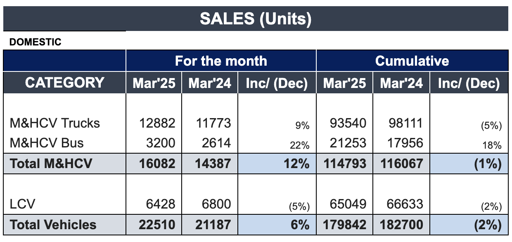512x242 pixels.
Task: Select the LCV row label
Action: (x=23, y=204)
